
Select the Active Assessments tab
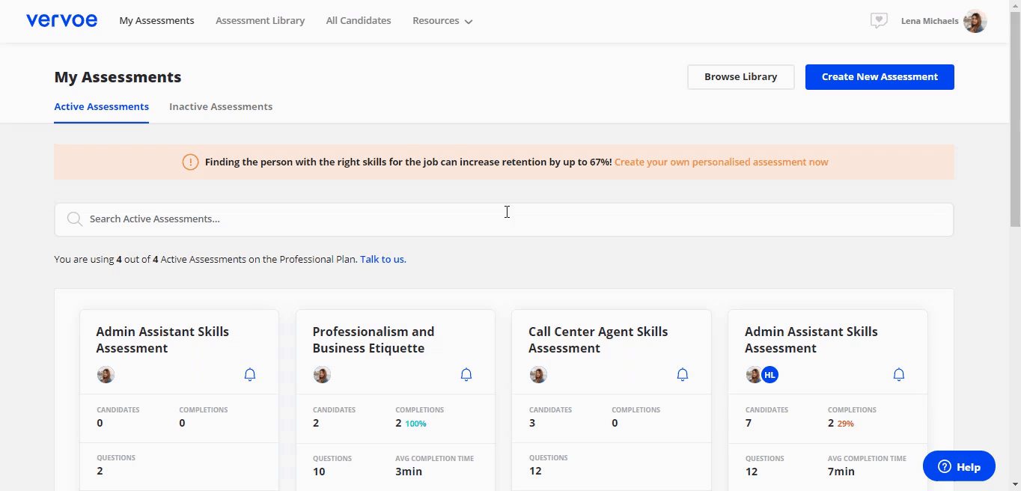pos(101,106)
